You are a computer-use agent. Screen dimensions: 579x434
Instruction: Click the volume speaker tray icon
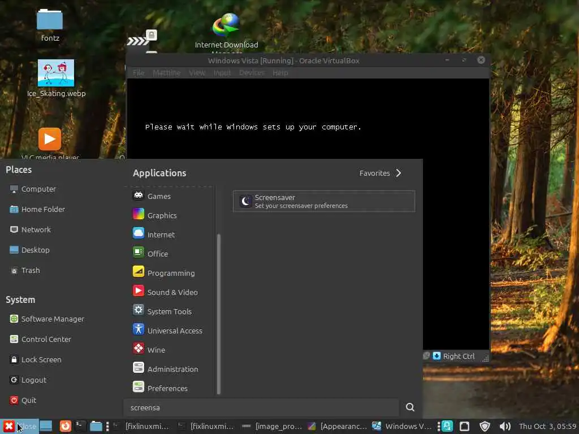[505, 426]
